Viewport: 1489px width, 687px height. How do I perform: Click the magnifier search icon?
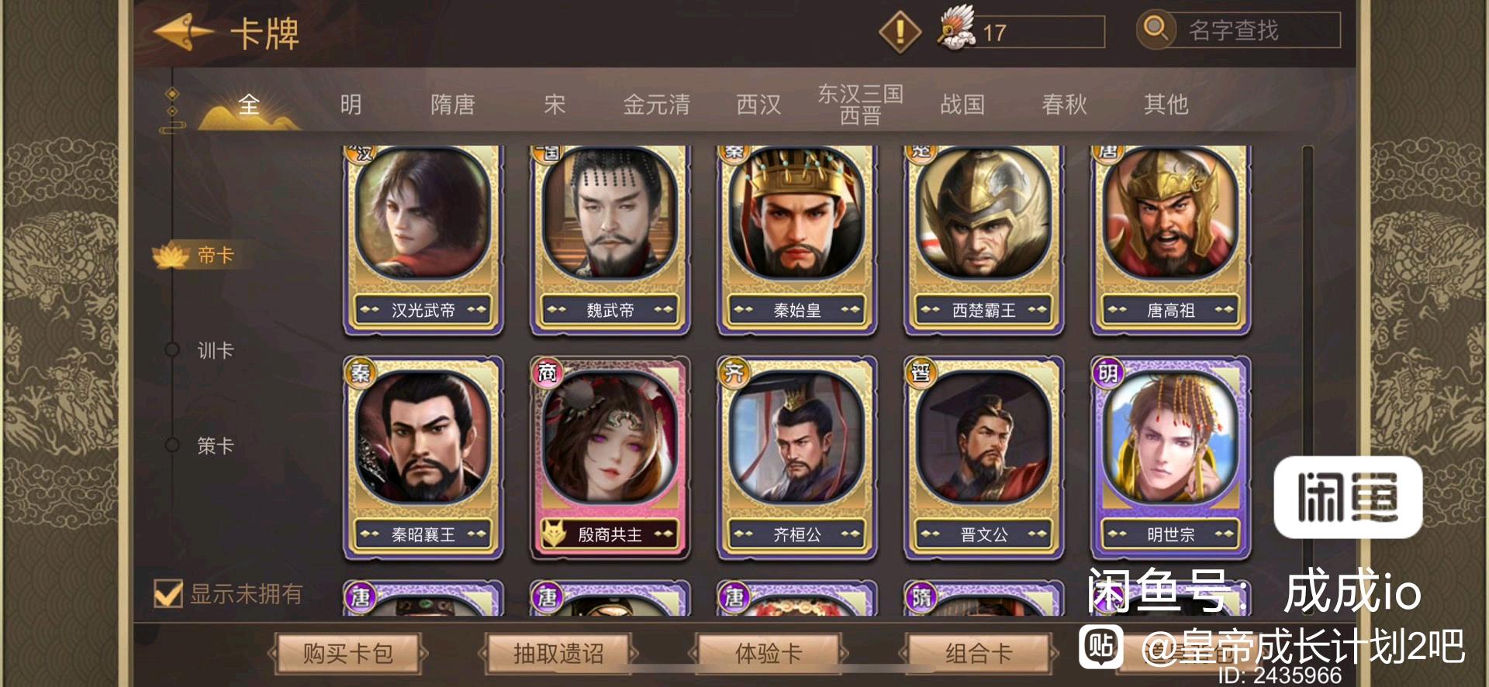[1156, 30]
